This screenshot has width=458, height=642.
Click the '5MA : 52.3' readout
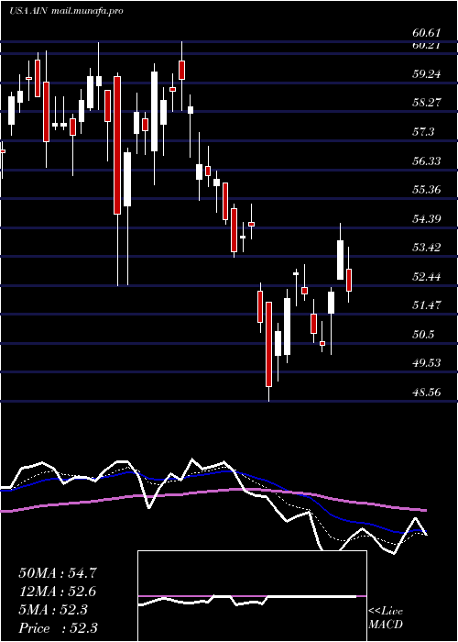point(53,610)
